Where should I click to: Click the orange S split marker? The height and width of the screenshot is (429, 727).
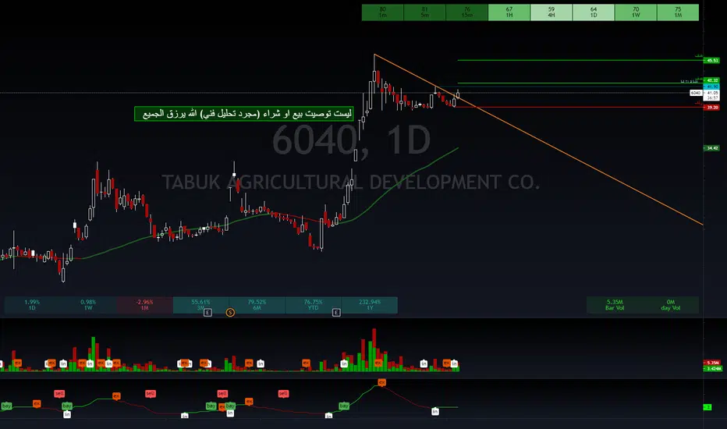pos(230,313)
